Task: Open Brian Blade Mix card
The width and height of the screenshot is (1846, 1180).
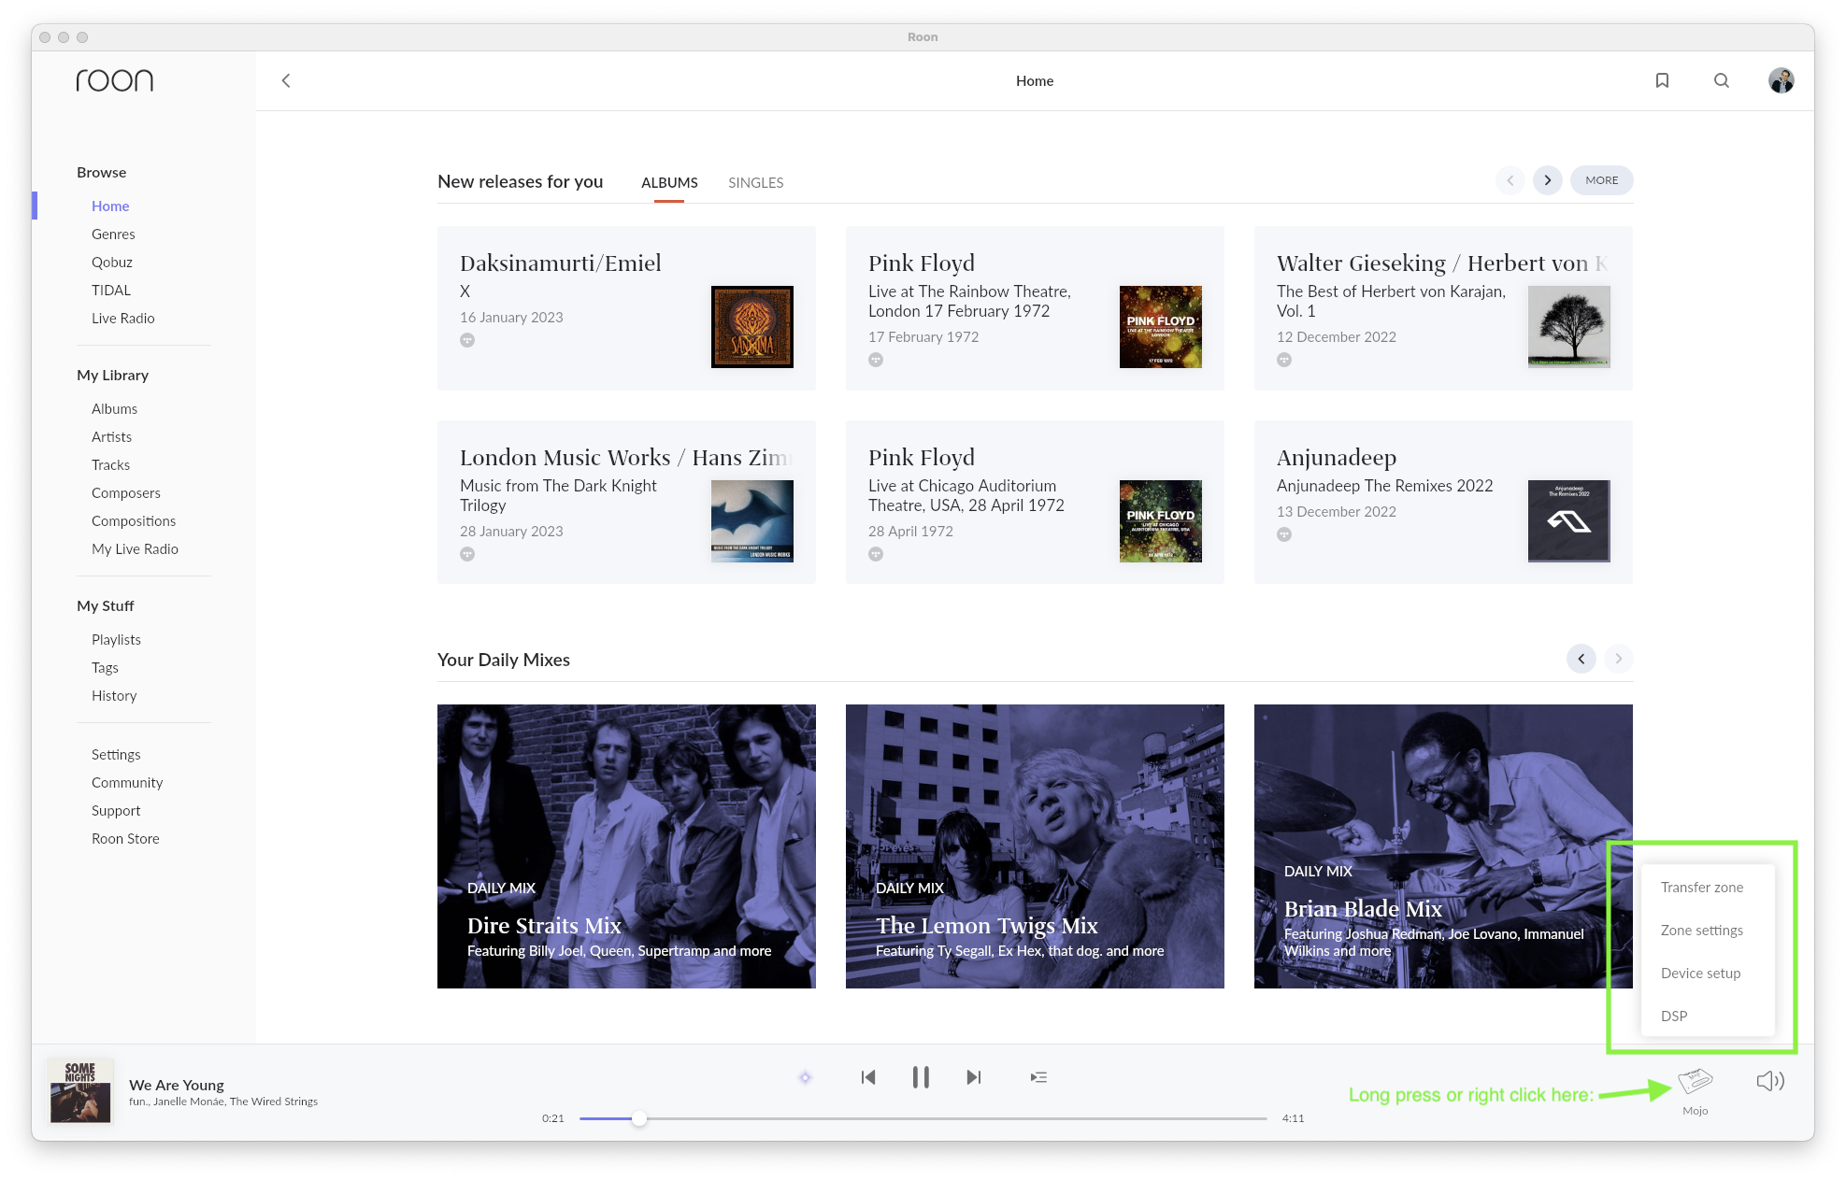Action: click(1443, 846)
